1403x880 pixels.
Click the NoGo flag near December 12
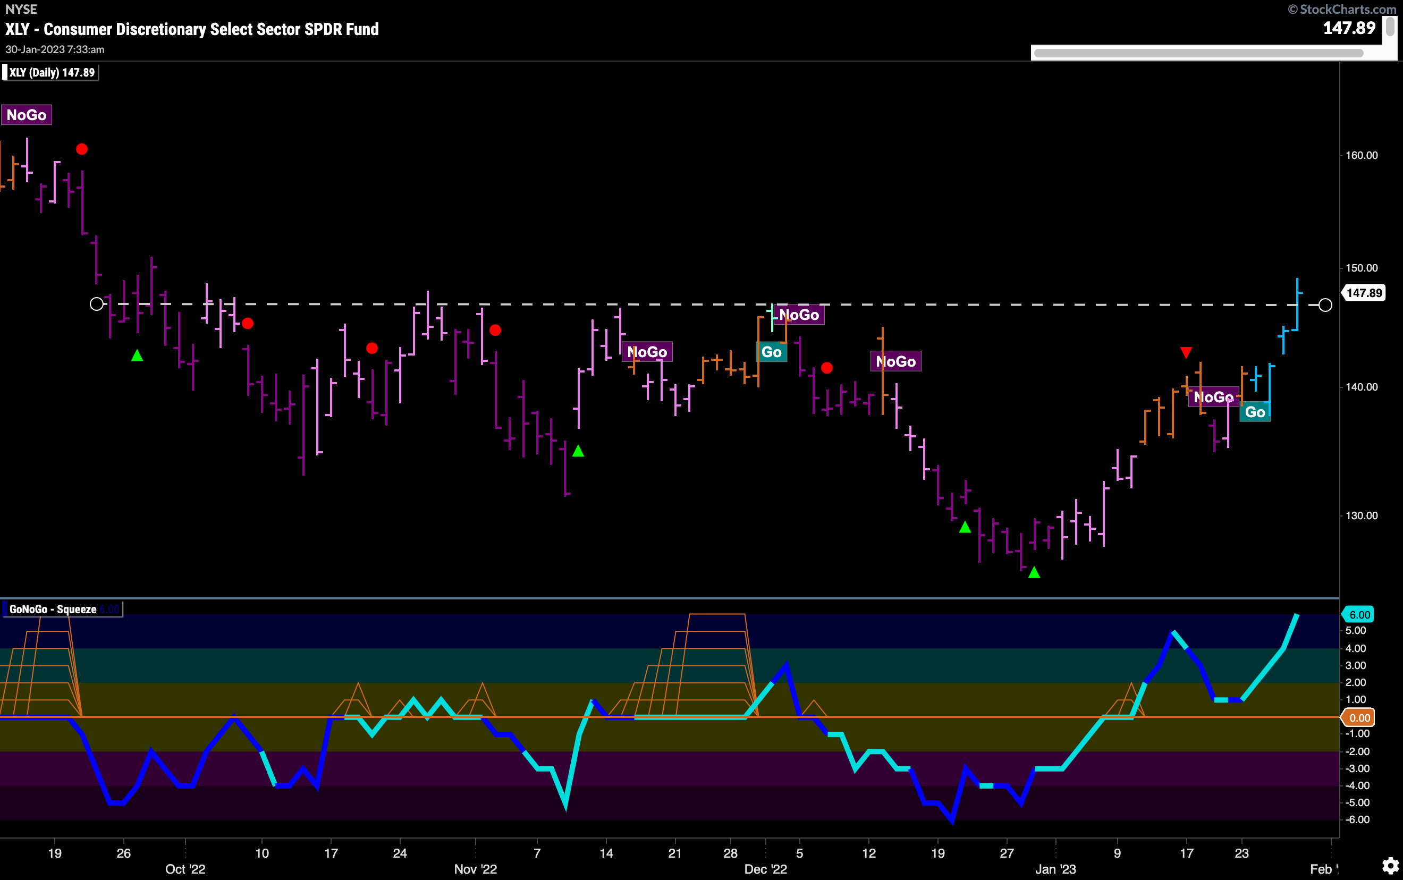pyautogui.click(x=895, y=361)
